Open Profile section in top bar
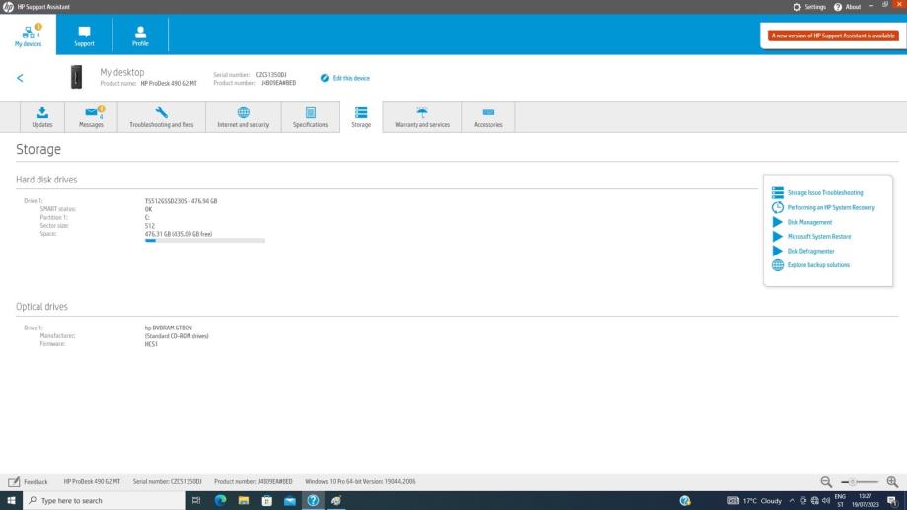The height and width of the screenshot is (510, 907). point(140,35)
